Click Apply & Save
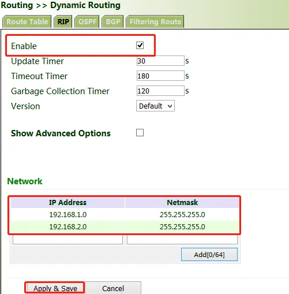The image size is (289, 294). point(55,288)
